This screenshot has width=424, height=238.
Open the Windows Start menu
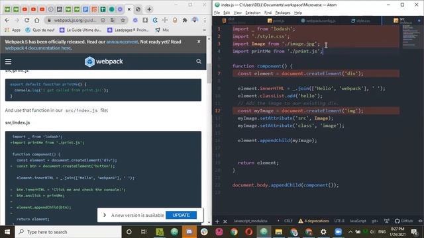click(x=7, y=232)
